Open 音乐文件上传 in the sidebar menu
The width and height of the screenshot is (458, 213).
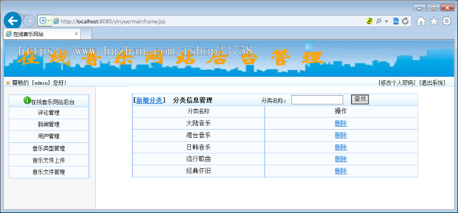(x=49, y=161)
